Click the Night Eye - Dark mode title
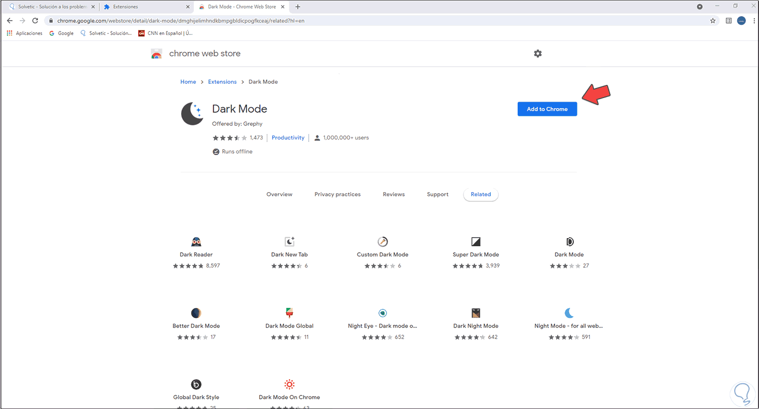Screen dimensions: 759x409 pyautogui.click(x=383, y=326)
